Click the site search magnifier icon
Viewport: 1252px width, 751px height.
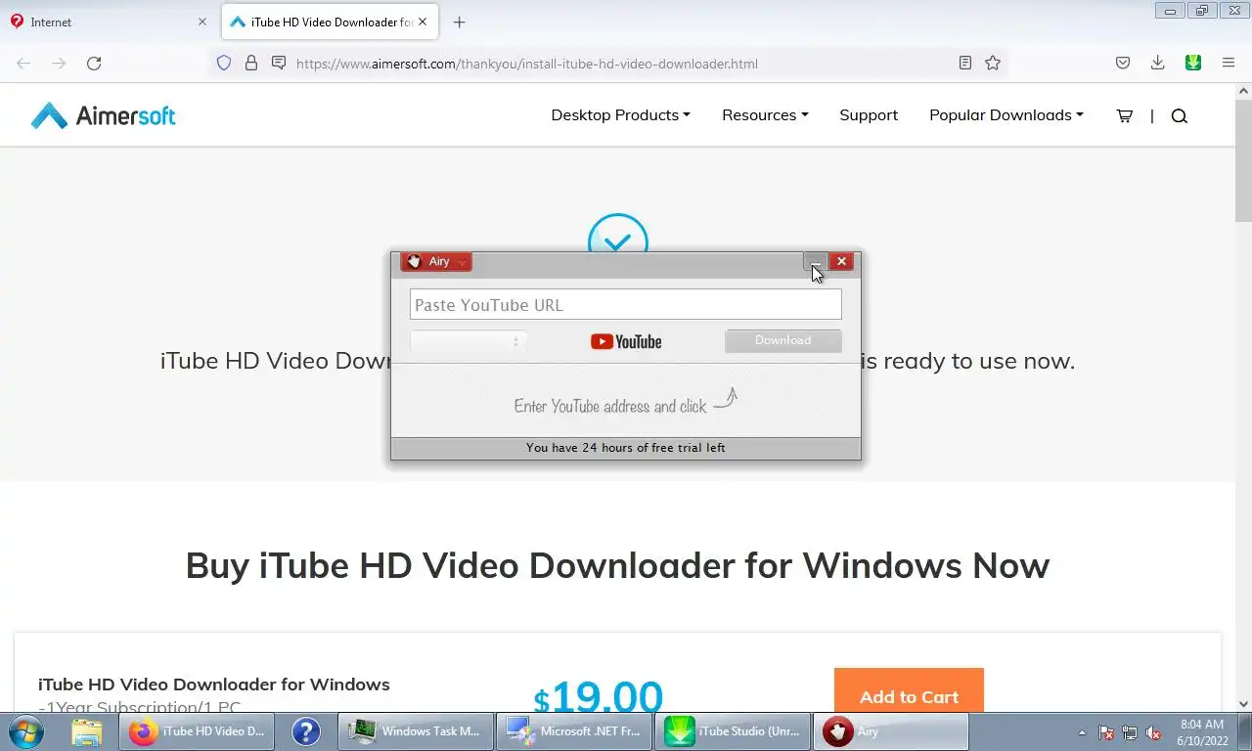[x=1180, y=115]
